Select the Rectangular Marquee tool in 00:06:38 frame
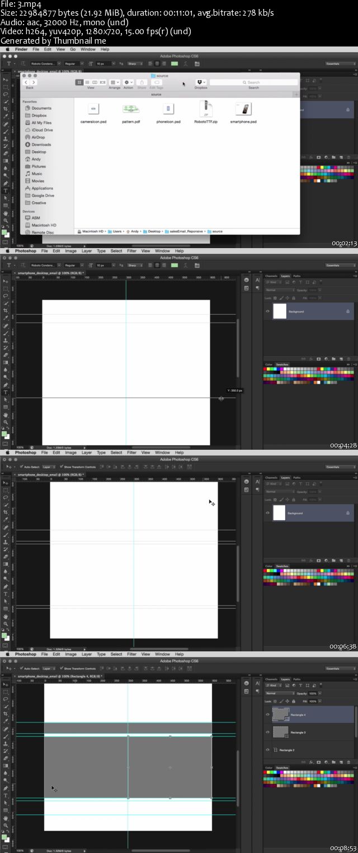Screen dimensions: 358x853 [6, 491]
